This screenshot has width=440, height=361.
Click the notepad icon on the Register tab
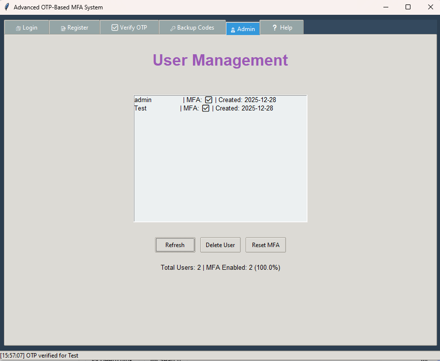point(63,28)
